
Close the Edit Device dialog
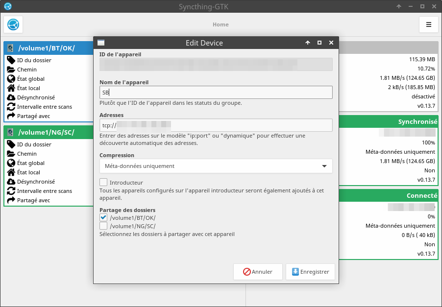(x=331, y=43)
